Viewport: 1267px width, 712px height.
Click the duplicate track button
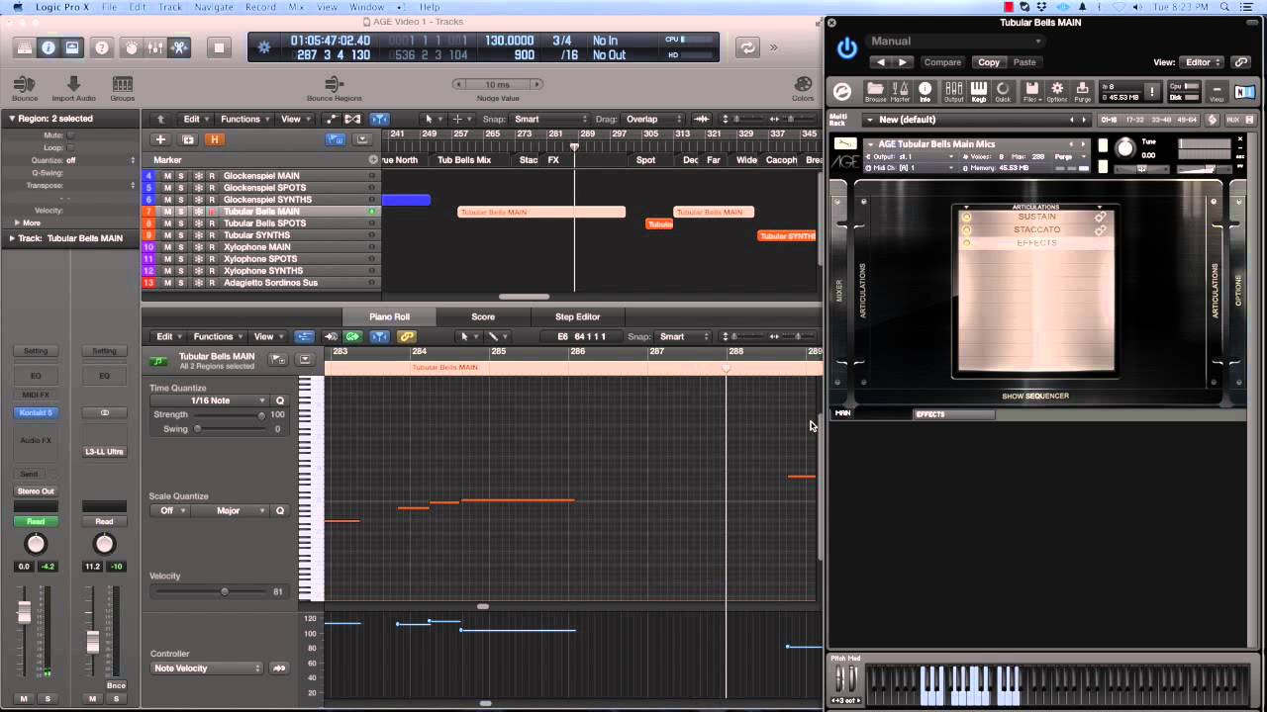[188, 139]
